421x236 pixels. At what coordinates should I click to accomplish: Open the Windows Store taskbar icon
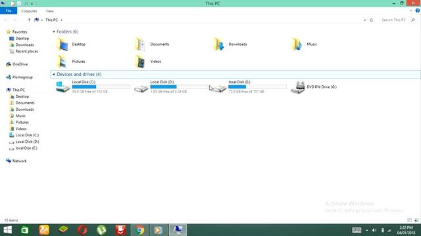25,230
